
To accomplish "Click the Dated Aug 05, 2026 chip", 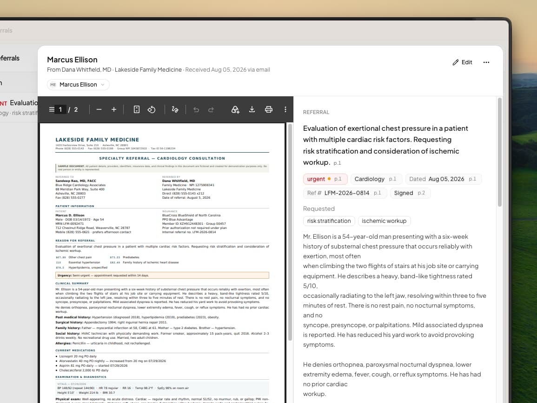I will point(443,179).
